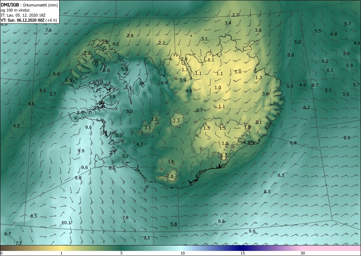Click the 2.1 value on the map
The height and width of the screenshot is (256, 361).
tap(258, 122)
